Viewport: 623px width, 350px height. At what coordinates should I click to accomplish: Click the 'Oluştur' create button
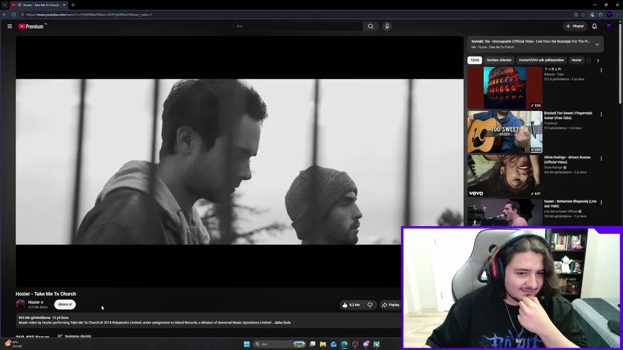tap(574, 26)
